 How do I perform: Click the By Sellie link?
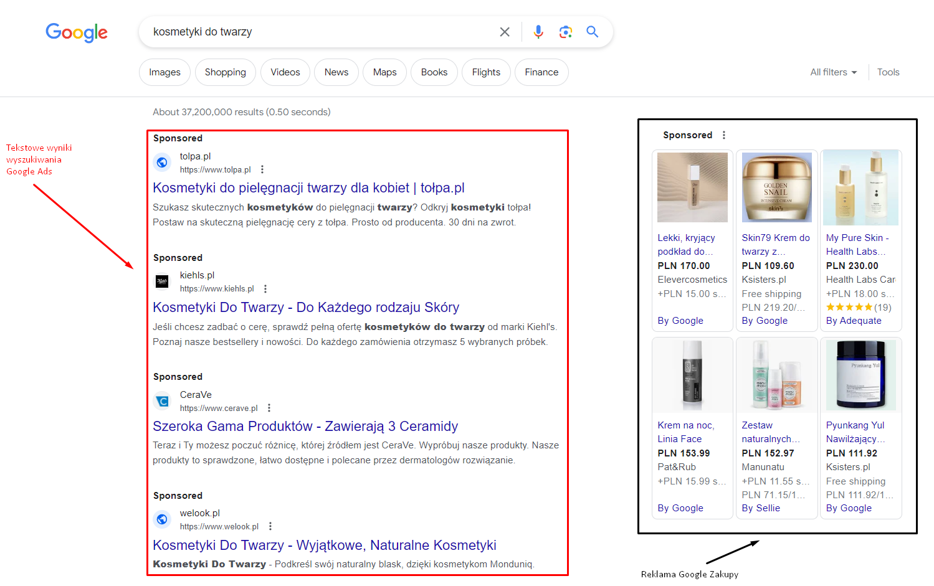(x=761, y=508)
